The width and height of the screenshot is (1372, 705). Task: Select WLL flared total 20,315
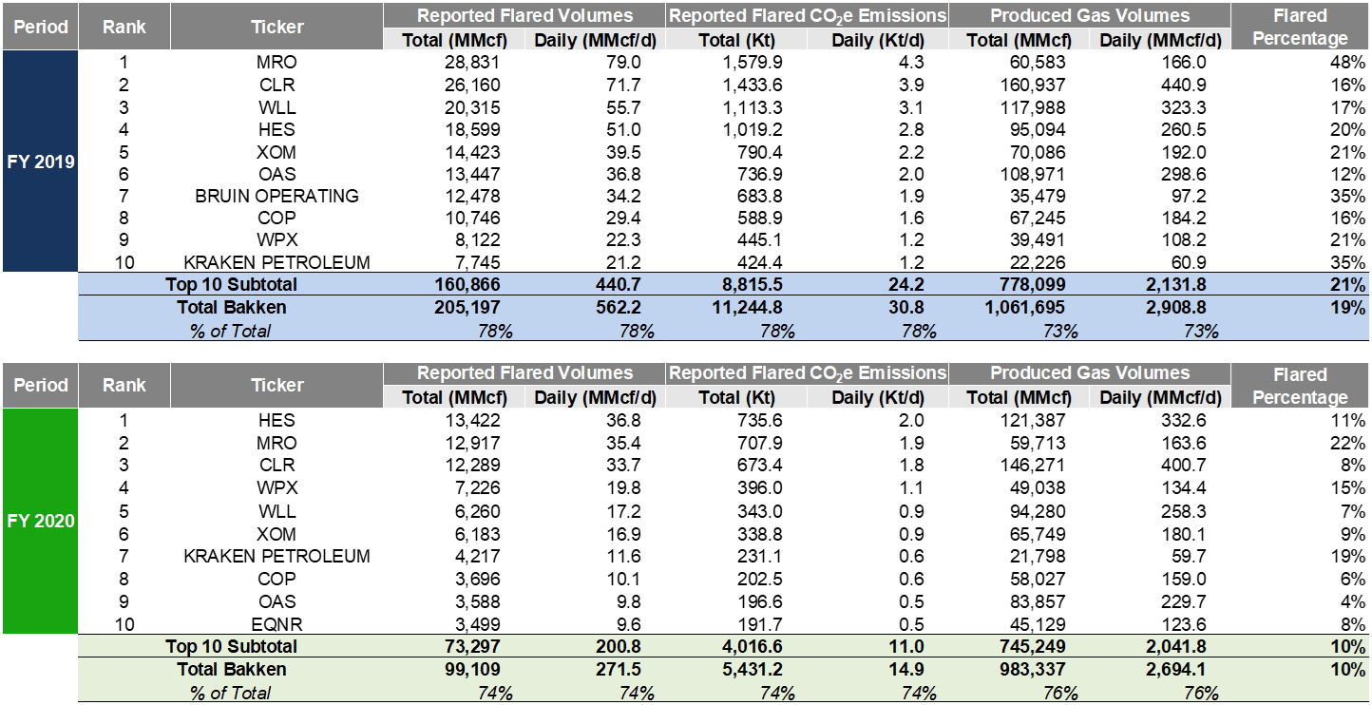[473, 106]
